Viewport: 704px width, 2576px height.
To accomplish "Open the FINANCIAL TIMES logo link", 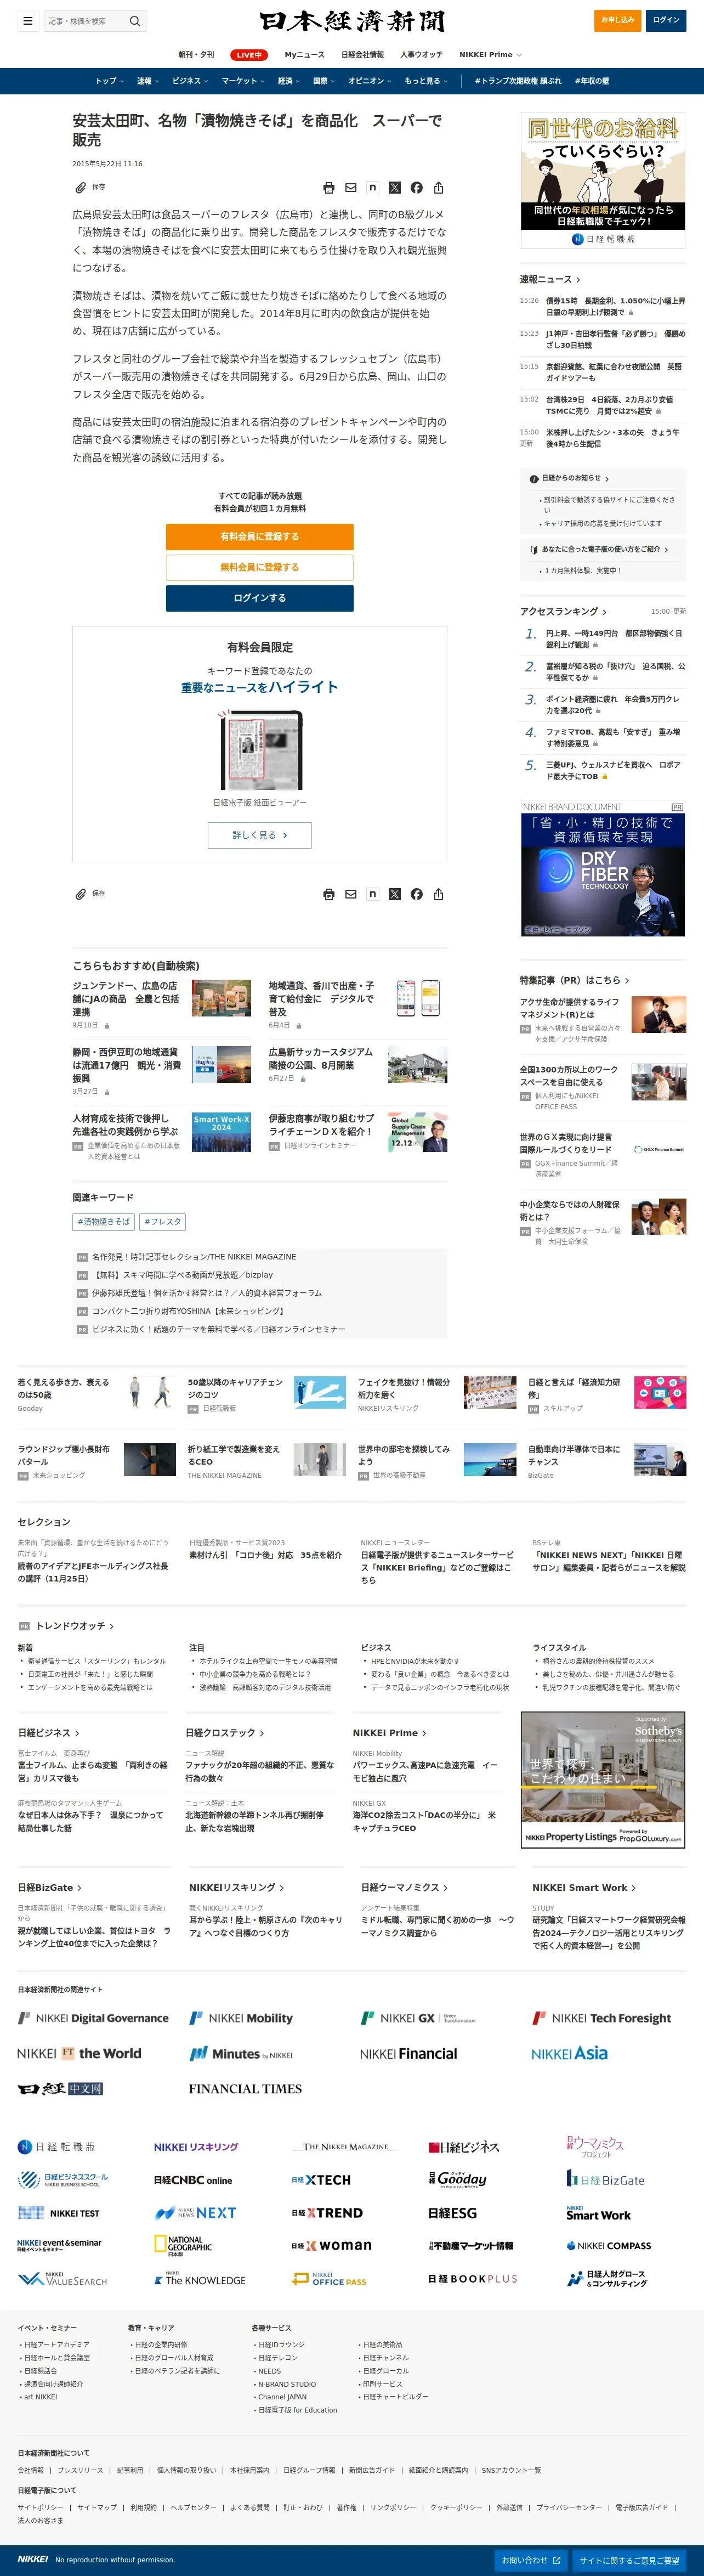I will tap(245, 2088).
